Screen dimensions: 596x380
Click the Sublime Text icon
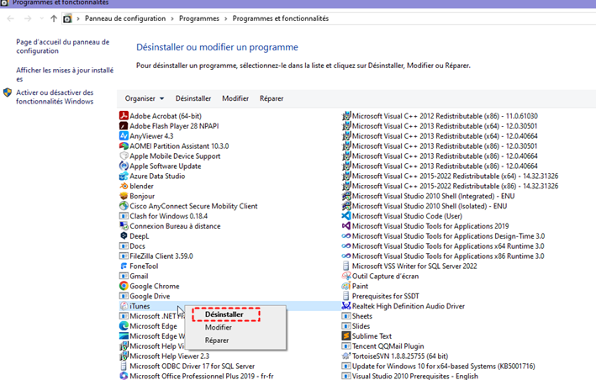346,336
